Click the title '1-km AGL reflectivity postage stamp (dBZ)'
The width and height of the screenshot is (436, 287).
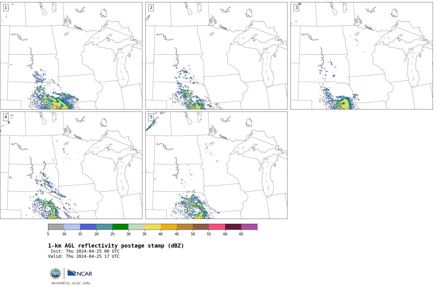(116, 246)
